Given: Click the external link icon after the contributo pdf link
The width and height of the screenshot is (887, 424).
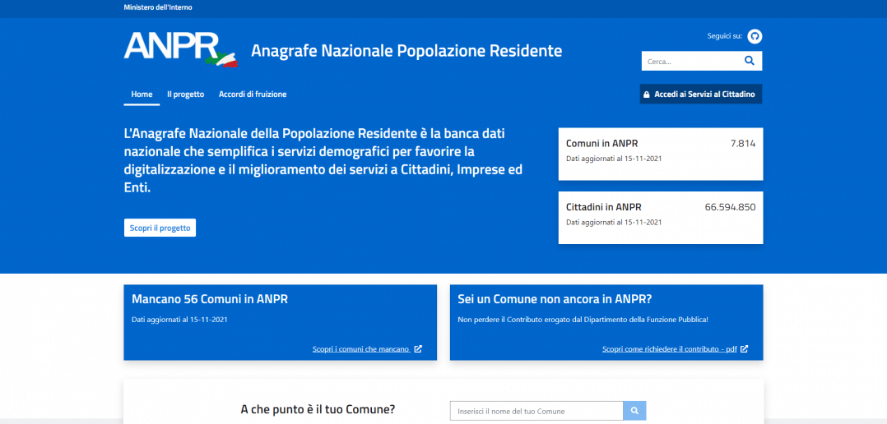Looking at the screenshot, I should pos(745,349).
